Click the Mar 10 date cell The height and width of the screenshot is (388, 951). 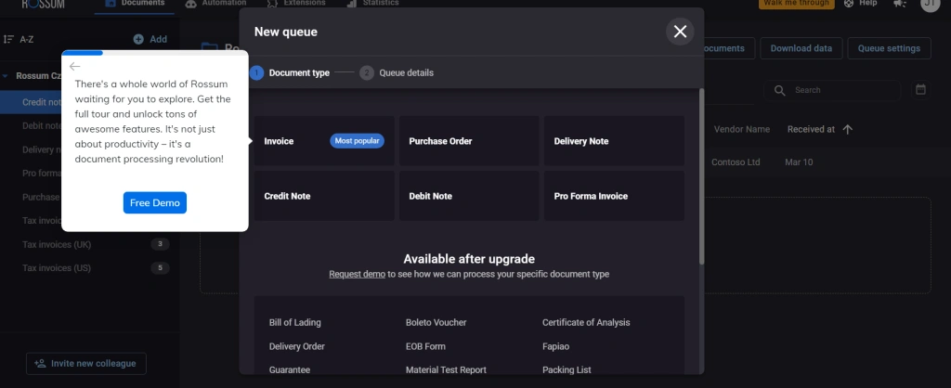799,162
